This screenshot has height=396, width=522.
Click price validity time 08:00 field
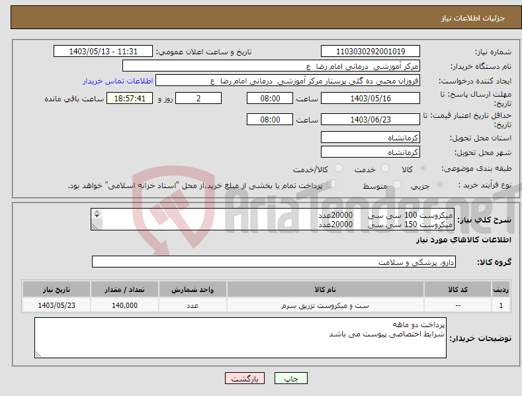(x=270, y=119)
